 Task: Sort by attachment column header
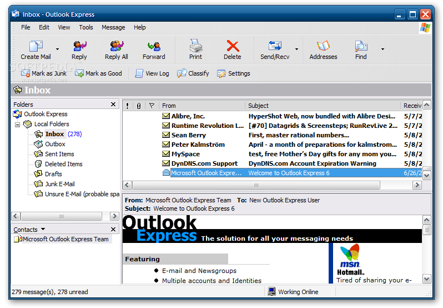pyautogui.click(x=138, y=106)
